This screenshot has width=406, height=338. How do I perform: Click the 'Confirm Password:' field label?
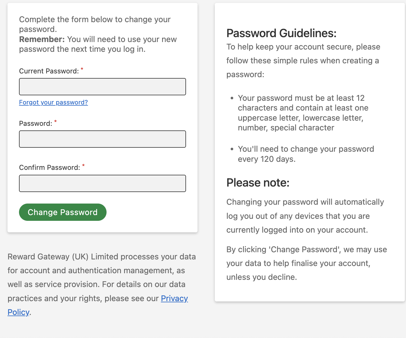pos(49,168)
